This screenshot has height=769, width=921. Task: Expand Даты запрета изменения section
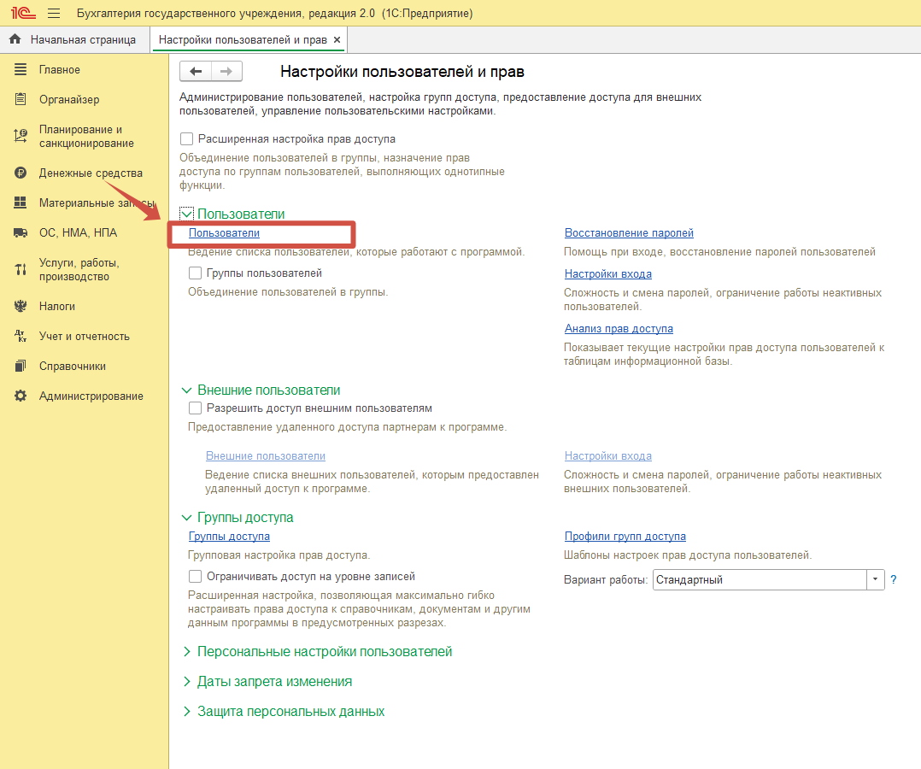tap(187, 682)
